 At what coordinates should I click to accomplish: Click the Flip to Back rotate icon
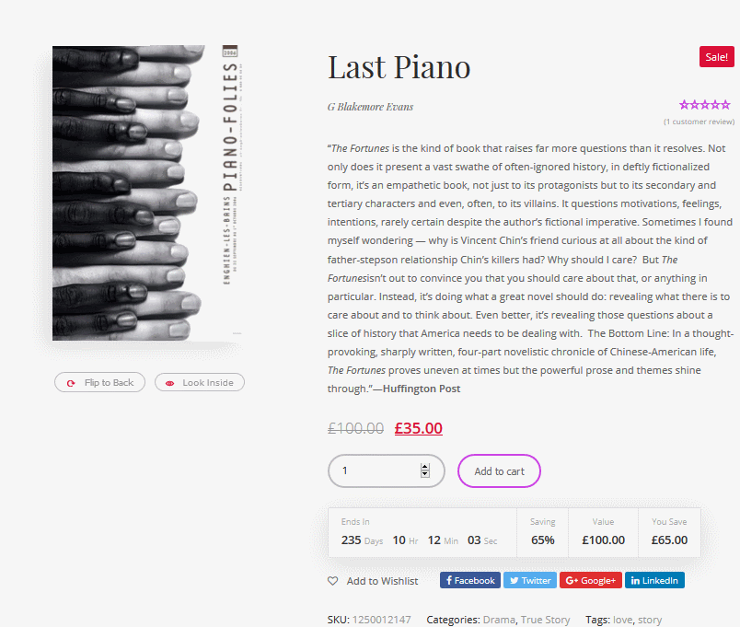click(71, 383)
